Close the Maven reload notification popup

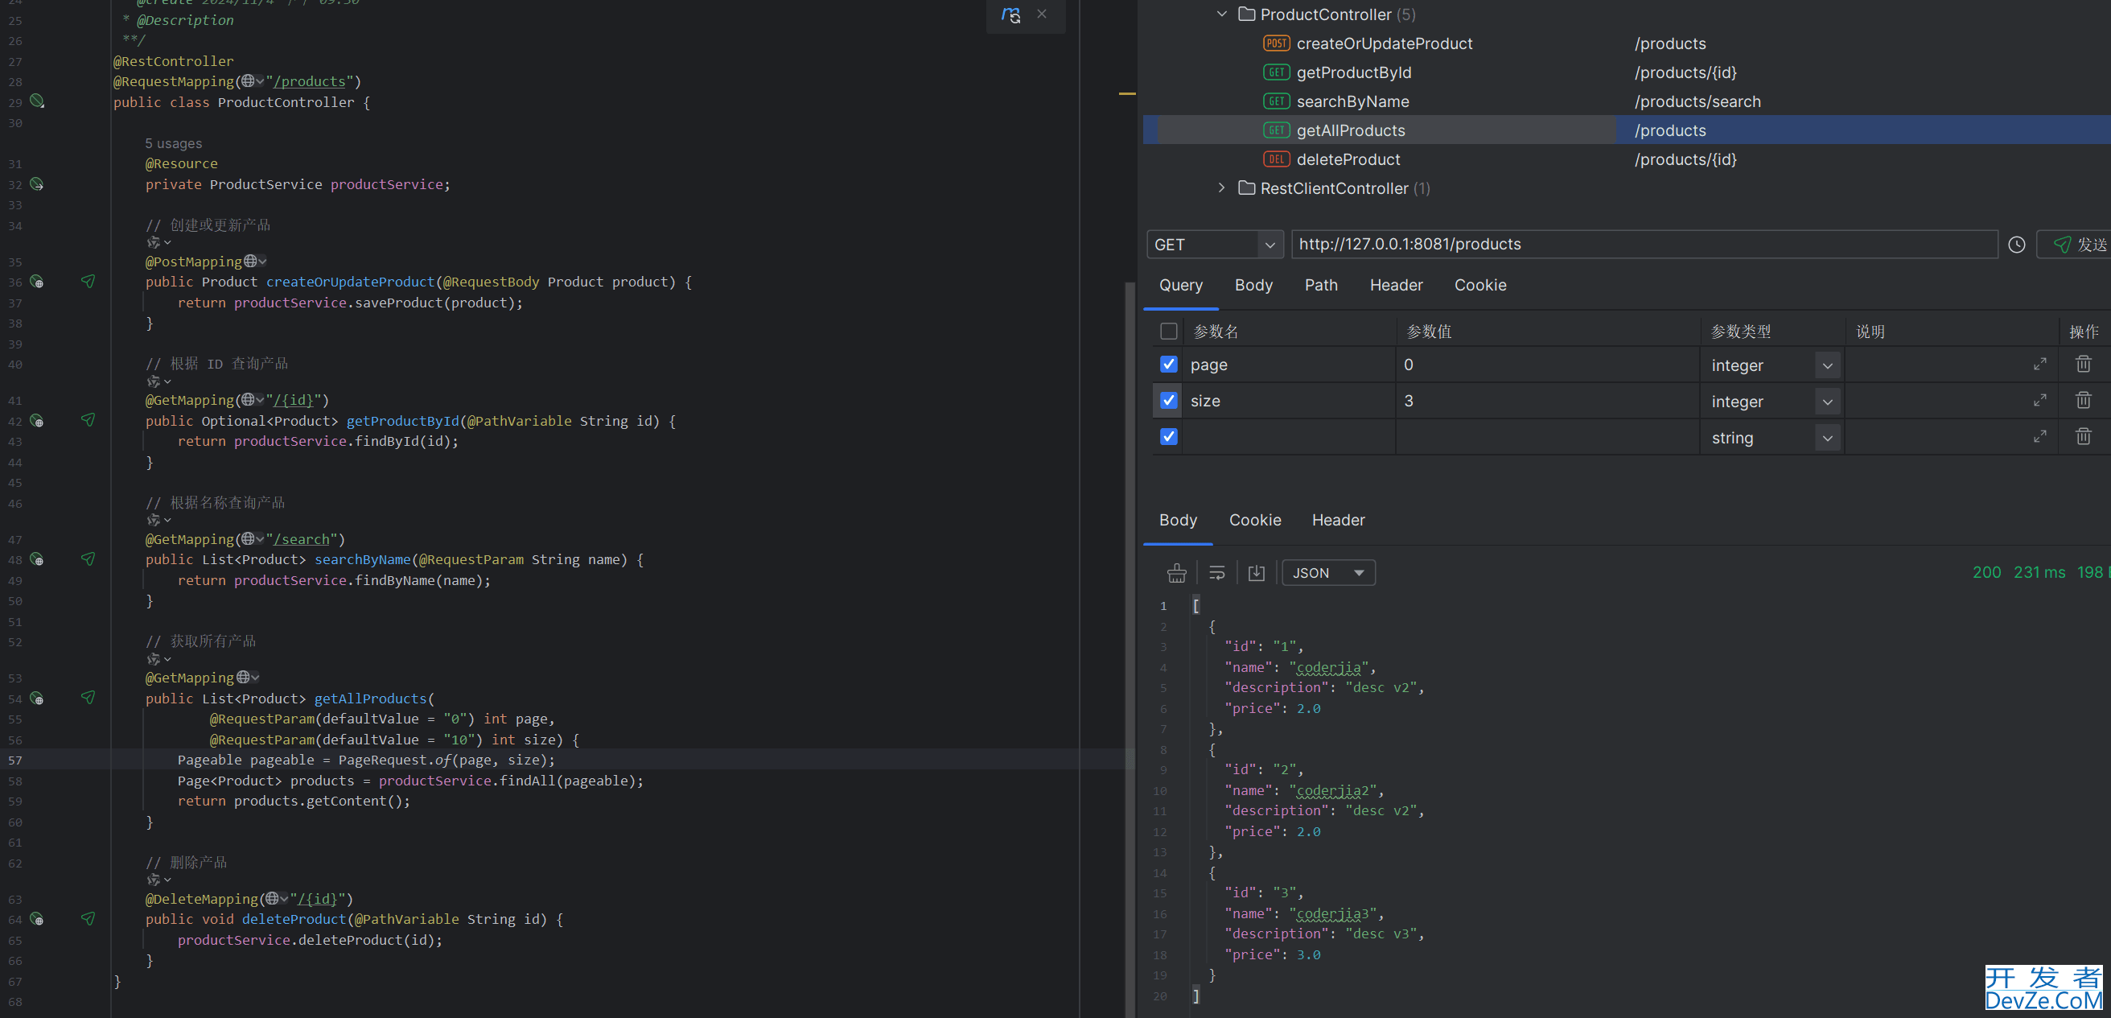click(1042, 14)
